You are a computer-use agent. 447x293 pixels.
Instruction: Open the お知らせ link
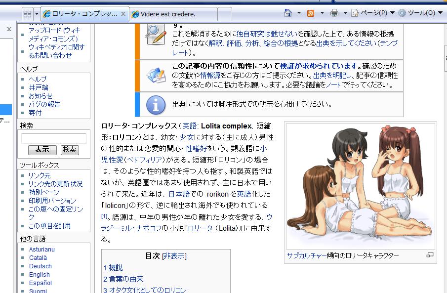tap(41, 96)
